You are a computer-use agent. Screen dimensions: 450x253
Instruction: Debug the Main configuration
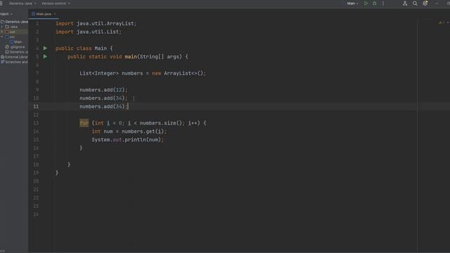point(375,4)
